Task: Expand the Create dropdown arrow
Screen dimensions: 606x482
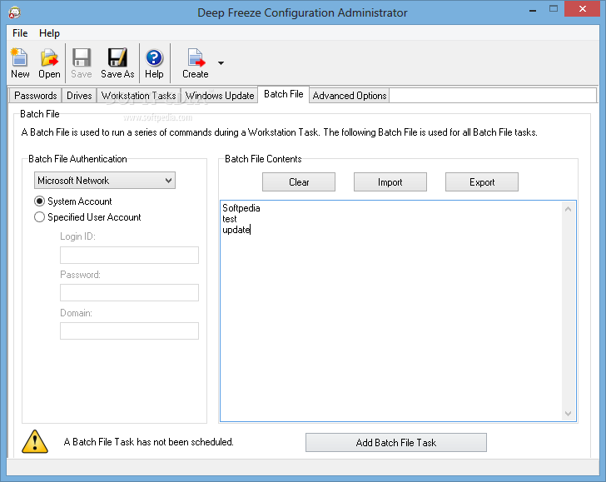Action: pos(221,63)
